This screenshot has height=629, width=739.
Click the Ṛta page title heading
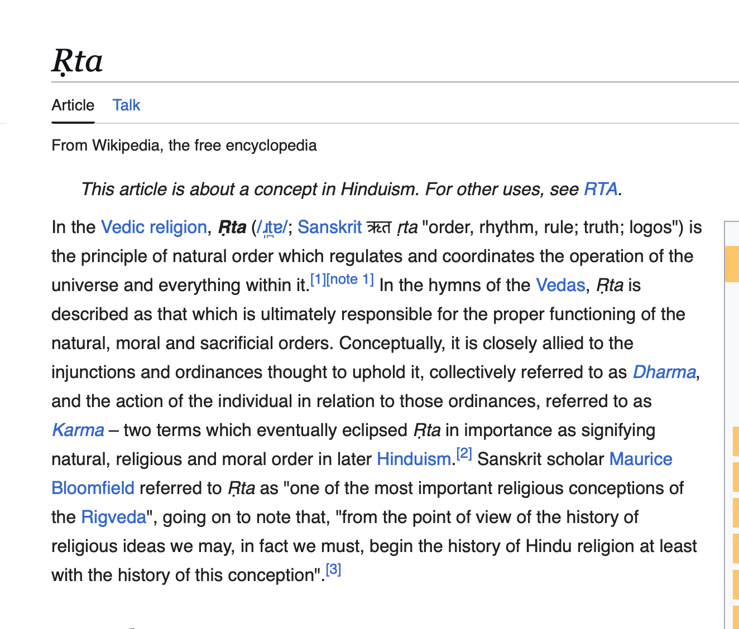click(x=78, y=61)
